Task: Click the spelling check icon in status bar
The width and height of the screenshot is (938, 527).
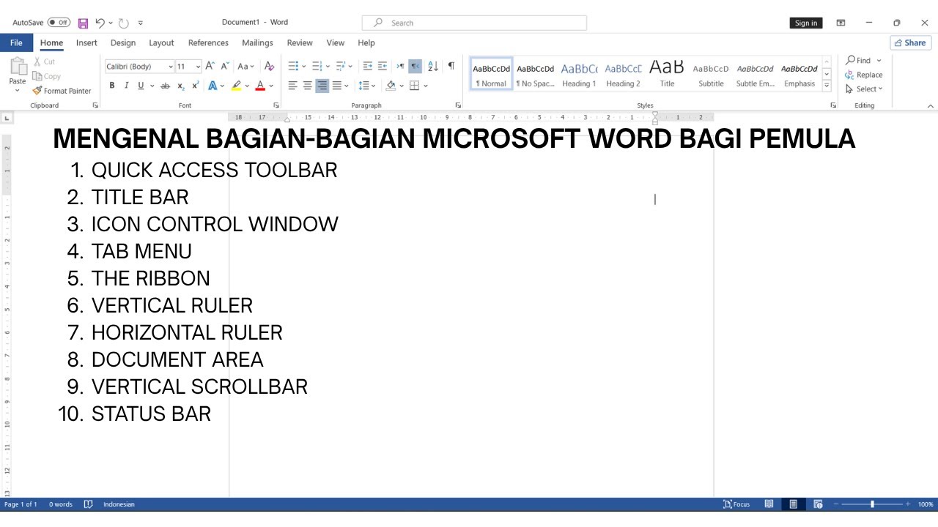Action: coord(88,504)
